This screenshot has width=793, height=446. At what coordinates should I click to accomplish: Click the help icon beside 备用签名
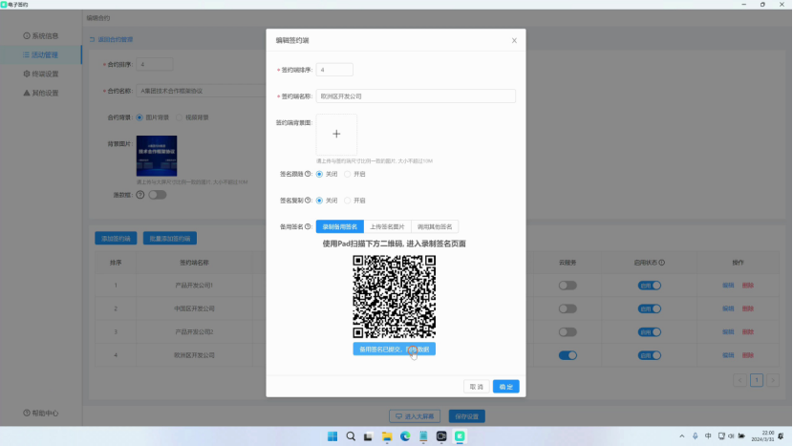[x=308, y=226]
